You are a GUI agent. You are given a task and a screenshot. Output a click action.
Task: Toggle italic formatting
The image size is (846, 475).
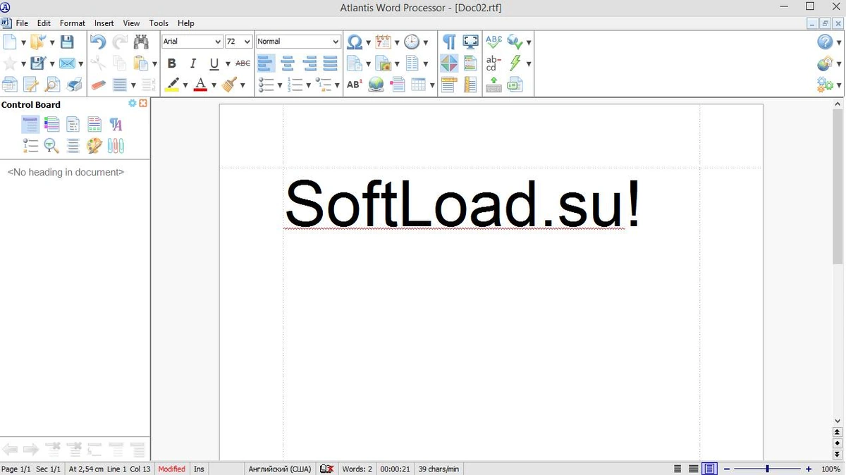click(193, 63)
